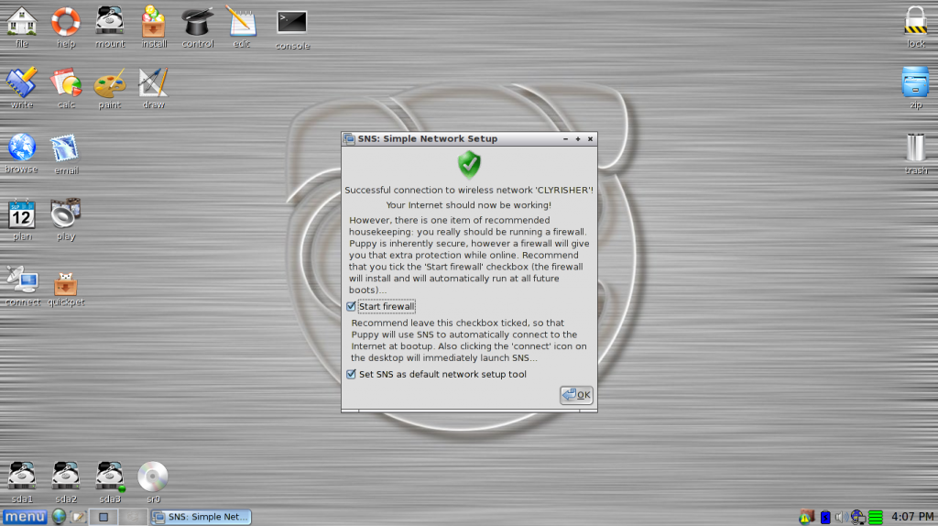Click the green memory monitor tray icon

click(x=876, y=517)
